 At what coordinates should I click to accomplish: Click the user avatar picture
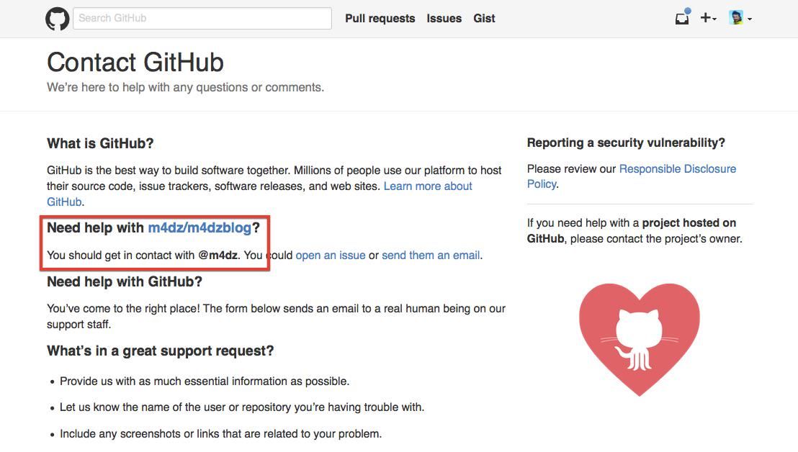pyautogui.click(x=736, y=18)
